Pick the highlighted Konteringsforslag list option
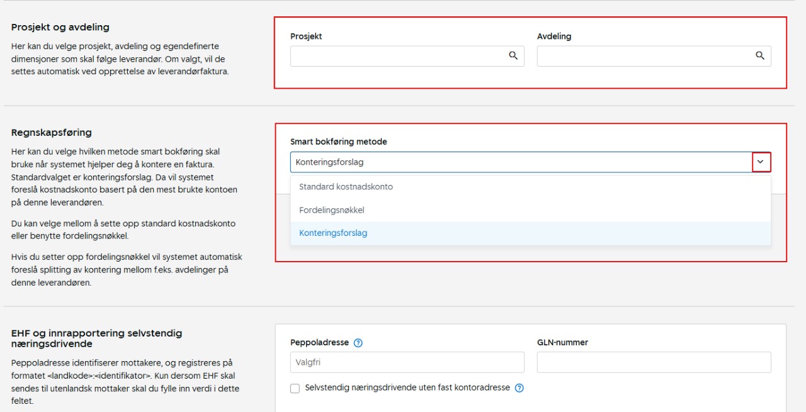This screenshot has height=412, width=806. [333, 233]
